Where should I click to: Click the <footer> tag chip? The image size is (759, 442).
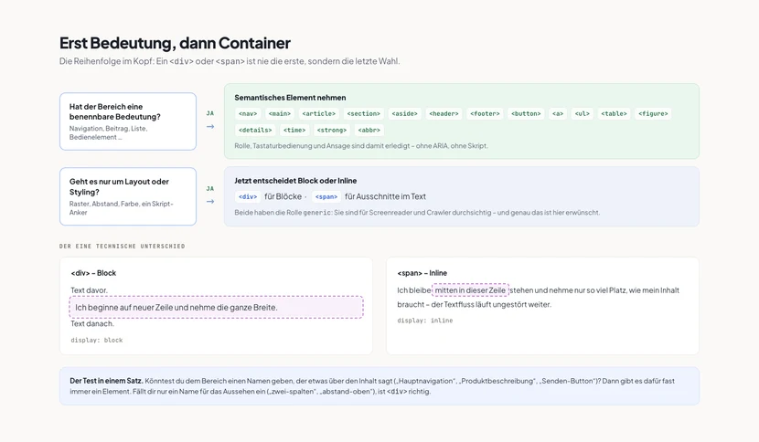click(485, 113)
